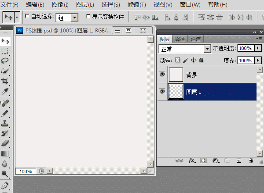Click the 背景 layer thumbnail
This screenshot has height=193, width=264.
point(176,75)
